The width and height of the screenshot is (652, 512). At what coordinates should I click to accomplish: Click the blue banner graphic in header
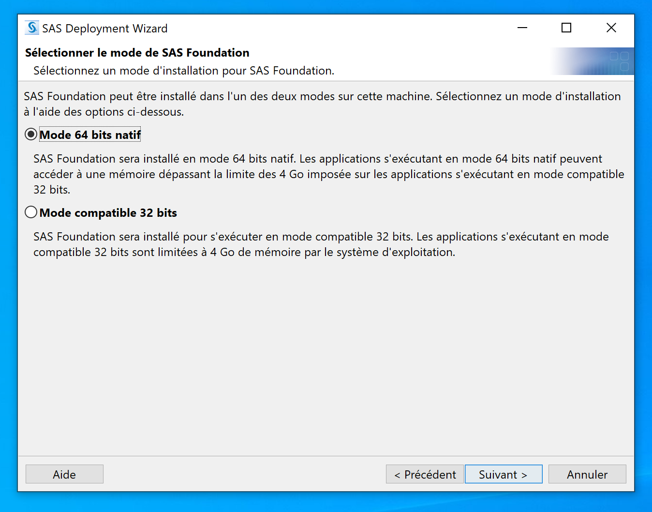pos(594,61)
